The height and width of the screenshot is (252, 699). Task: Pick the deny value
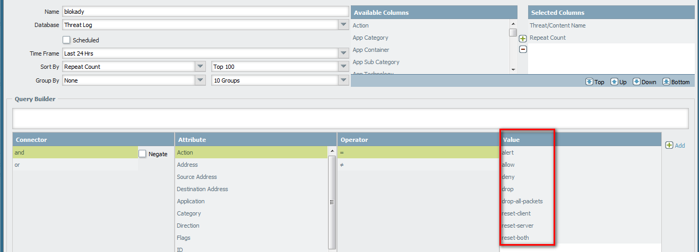581,177
